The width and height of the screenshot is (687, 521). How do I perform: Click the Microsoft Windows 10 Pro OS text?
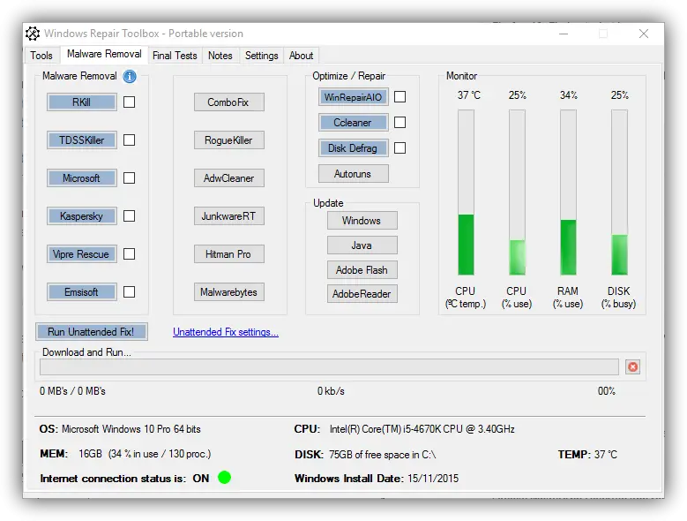131,429
